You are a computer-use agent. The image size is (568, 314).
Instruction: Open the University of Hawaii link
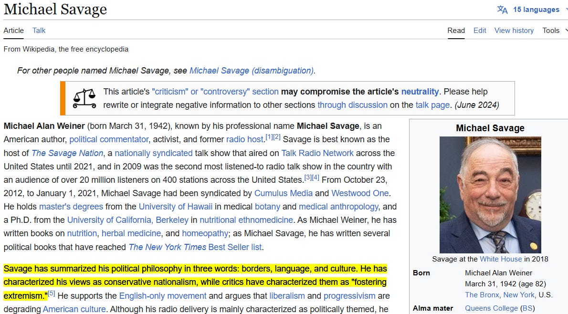176,207
